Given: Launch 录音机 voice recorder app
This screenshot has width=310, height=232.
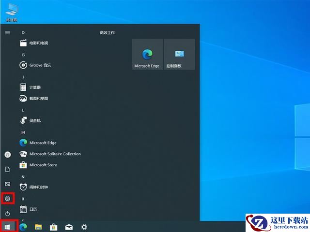Looking at the screenshot, I should (x=30, y=120).
